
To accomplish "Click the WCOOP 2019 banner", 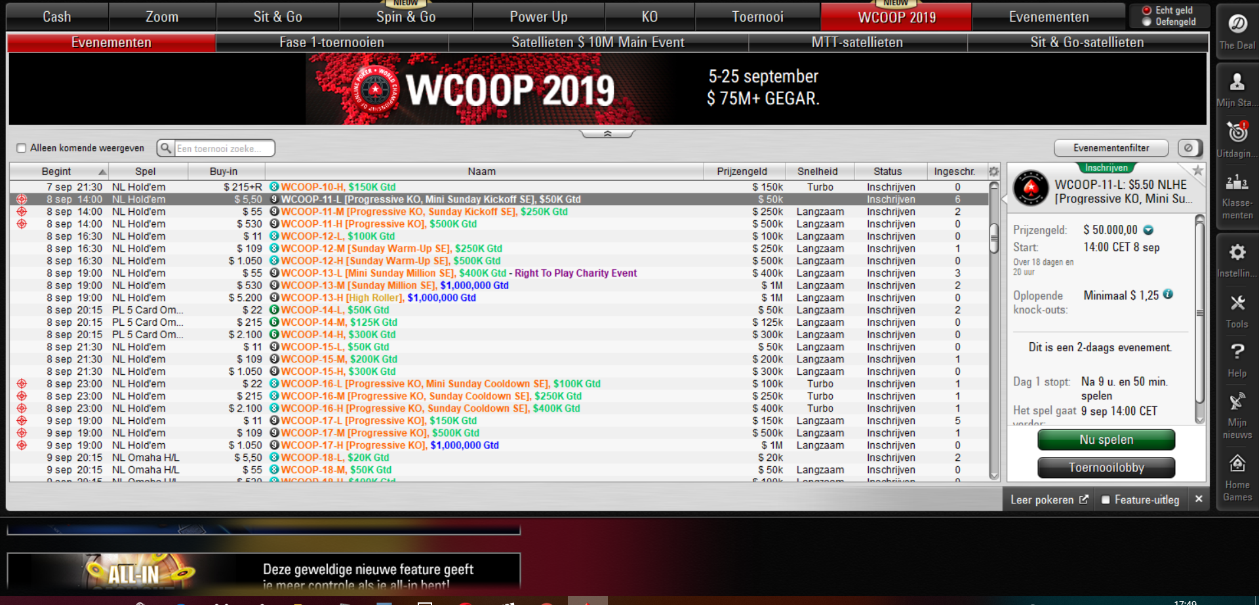I will [x=607, y=89].
